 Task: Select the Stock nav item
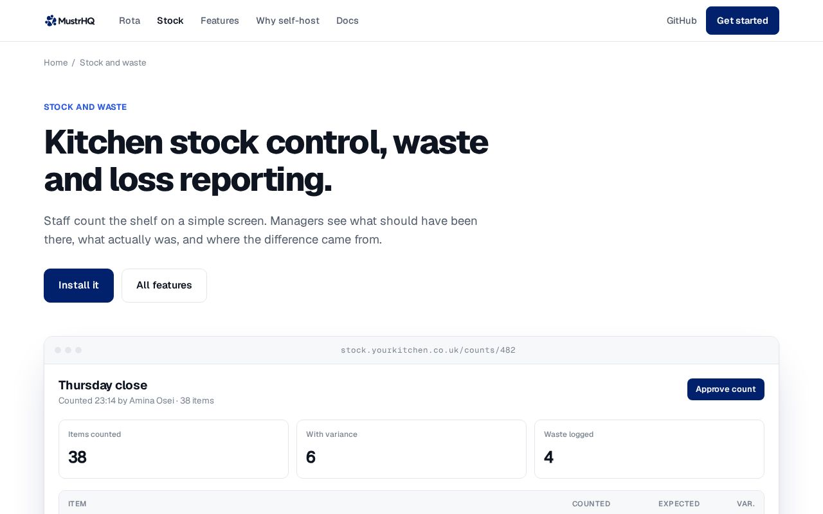[170, 21]
